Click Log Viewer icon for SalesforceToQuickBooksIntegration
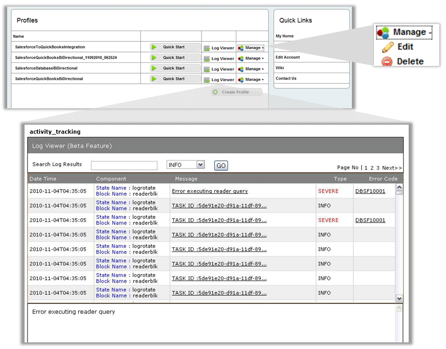Image resolution: width=446 pixels, height=349 pixels. point(207,48)
